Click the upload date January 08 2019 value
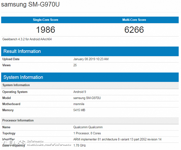The width and height of the screenshot is (181, 150). (x=91, y=59)
